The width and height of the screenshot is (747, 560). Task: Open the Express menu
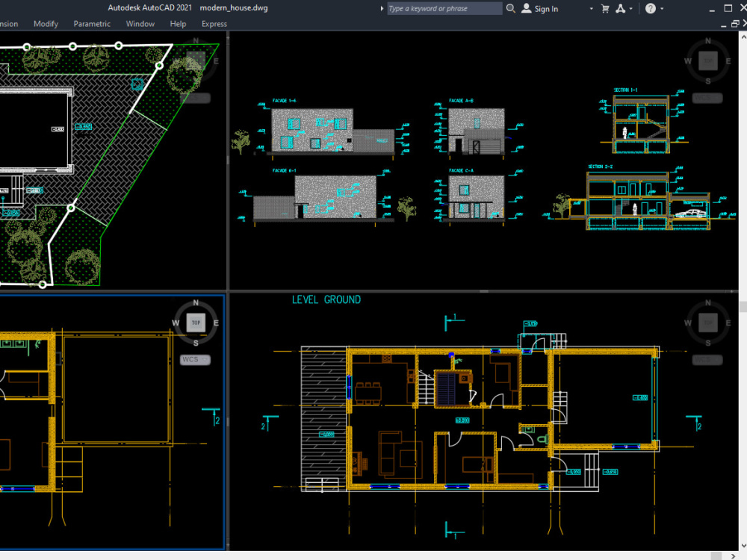(x=214, y=23)
